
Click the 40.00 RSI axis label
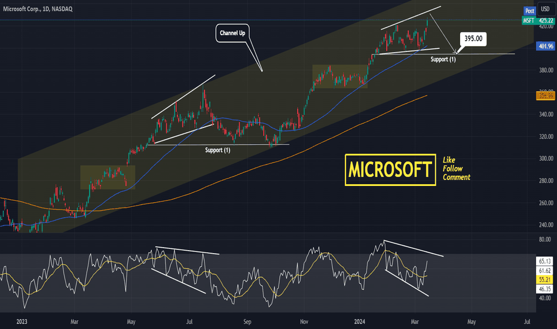545,298
